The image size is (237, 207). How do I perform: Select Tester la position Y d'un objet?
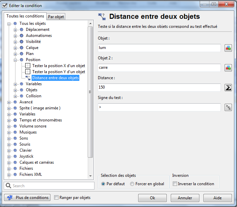[x=58, y=72]
